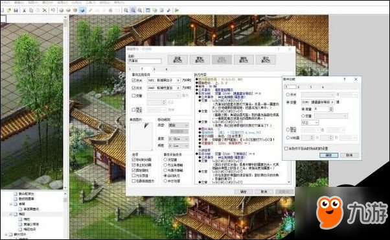The width and height of the screenshot is (390, 240).
Task: Uncheck the first 开关 condition checkbox
Action: tap(133, 80)
